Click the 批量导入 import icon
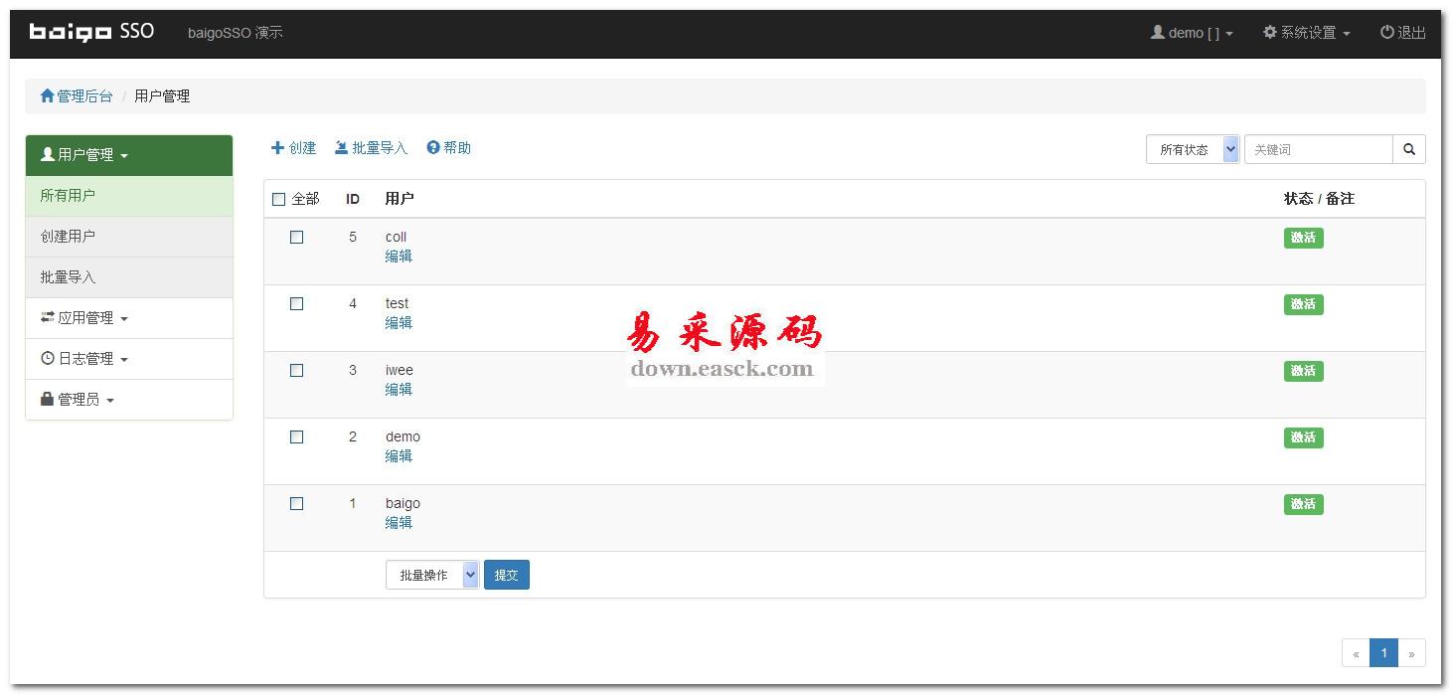Screen dimensions: 1452x695 (x=341, y=148)
